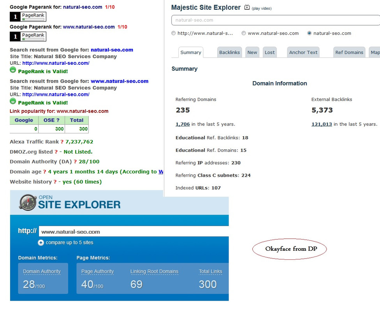Image resolution: width=380 pixels, height=312 pixels.
Task: Click the question mark after Website history
Action: 55,182
